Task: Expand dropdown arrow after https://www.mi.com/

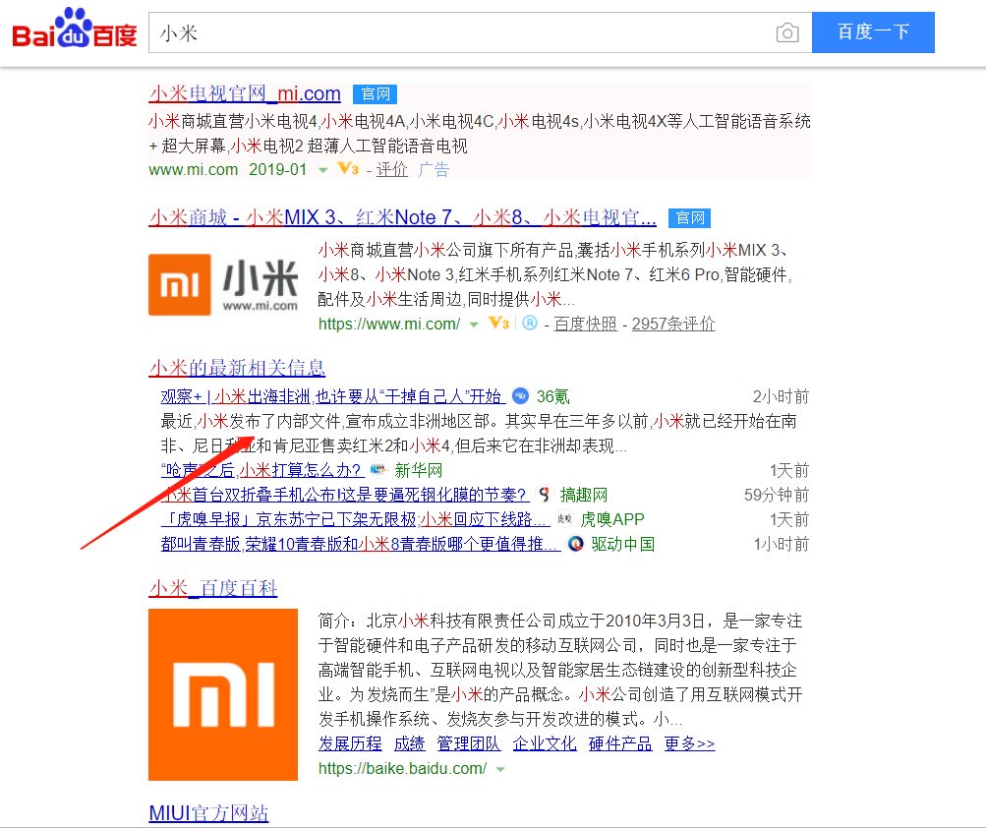Action: coord(474,325)
